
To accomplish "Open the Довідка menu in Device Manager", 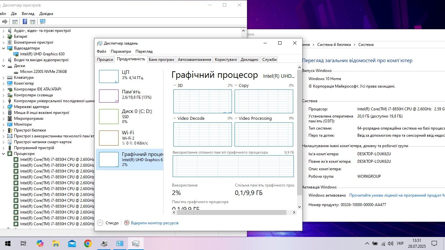I will 46,14.
